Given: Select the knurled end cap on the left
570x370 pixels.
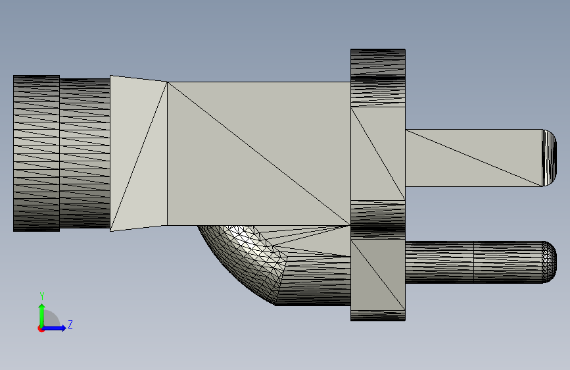Looking at the screenshot, I should coord(36,153).
